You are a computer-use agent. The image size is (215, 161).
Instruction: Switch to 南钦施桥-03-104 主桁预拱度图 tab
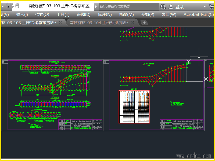[99, 23]
